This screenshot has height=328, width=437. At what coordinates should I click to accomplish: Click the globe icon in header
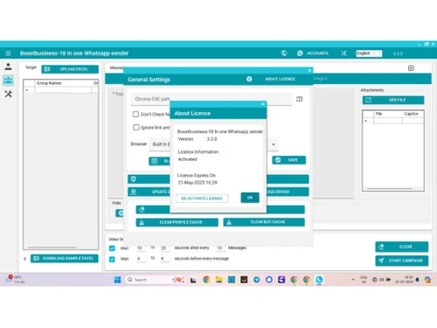(x=284, y=53)
